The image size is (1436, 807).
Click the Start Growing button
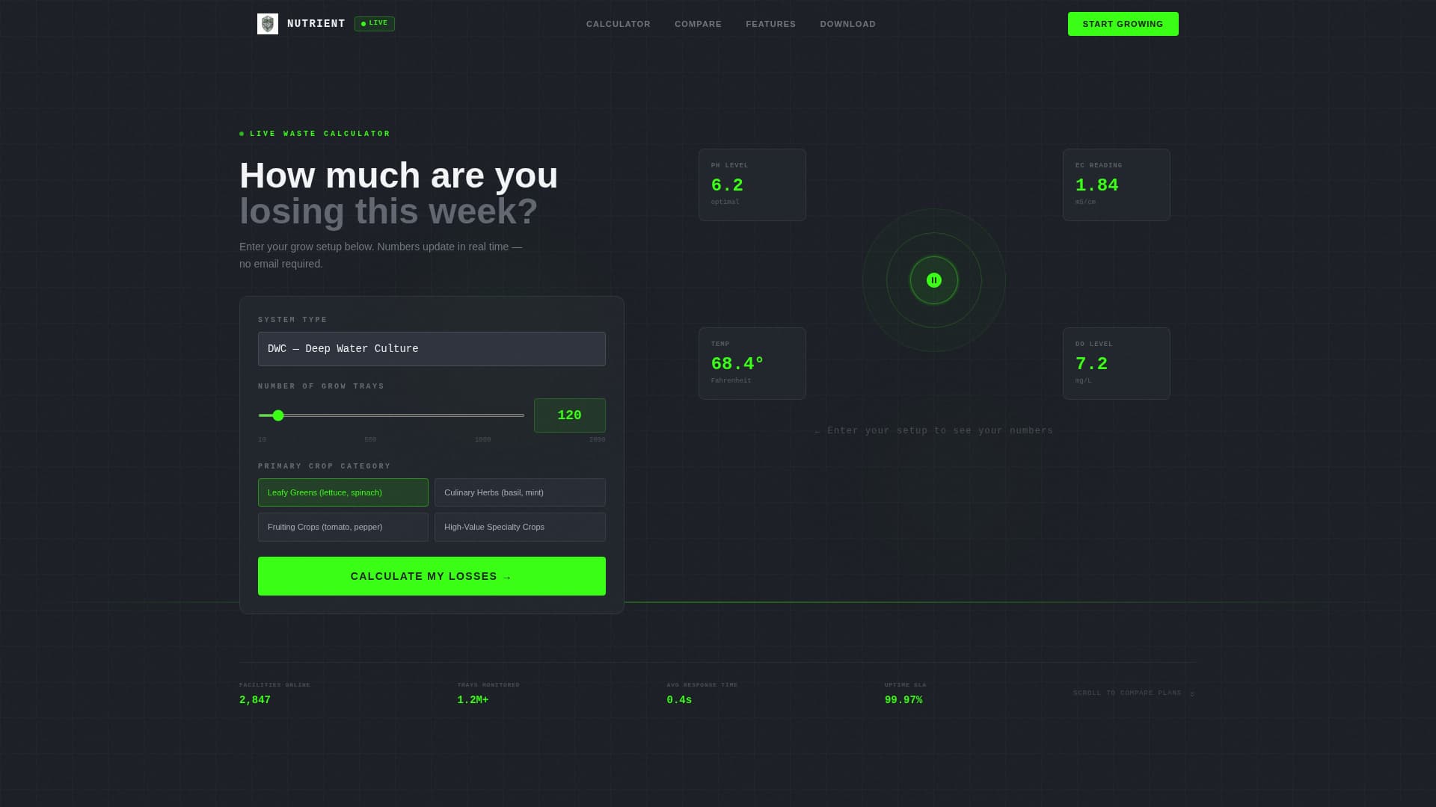coord(1123,24)
